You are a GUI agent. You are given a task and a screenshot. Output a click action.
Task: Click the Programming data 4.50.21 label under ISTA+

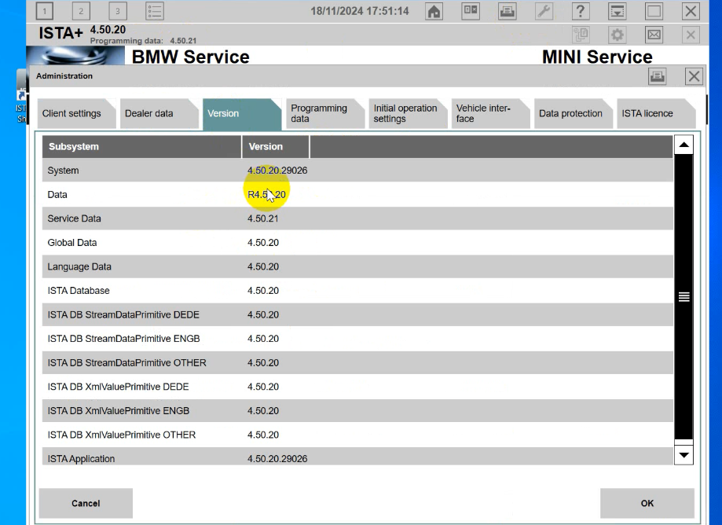coord(143,41)
